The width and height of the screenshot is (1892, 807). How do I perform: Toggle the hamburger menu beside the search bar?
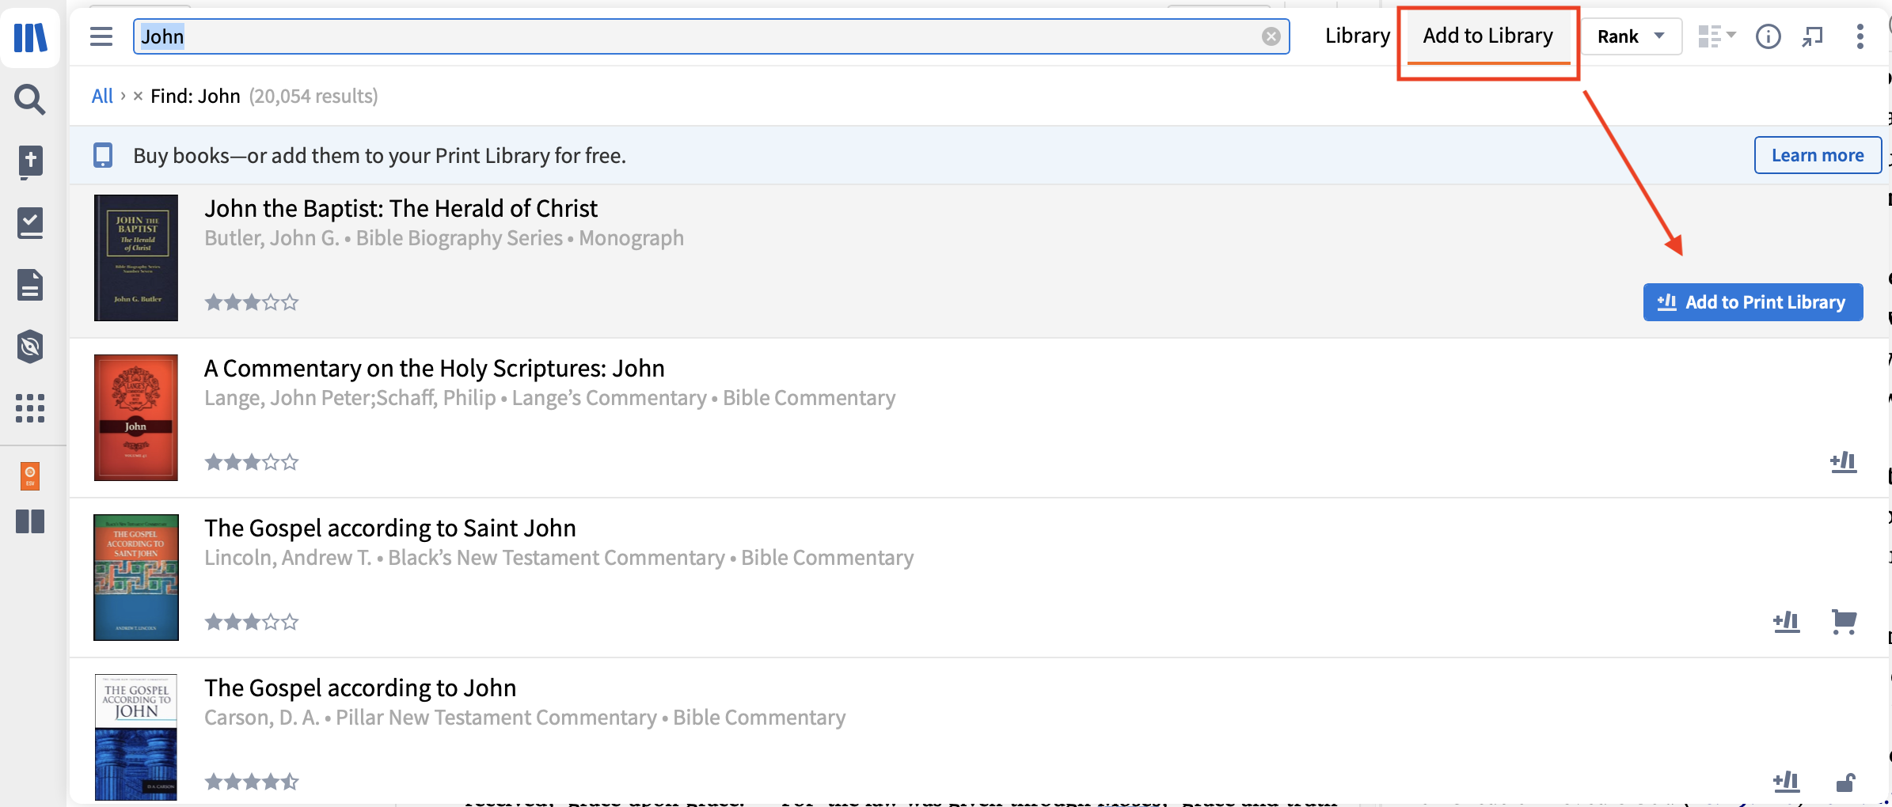click(101, 36)
